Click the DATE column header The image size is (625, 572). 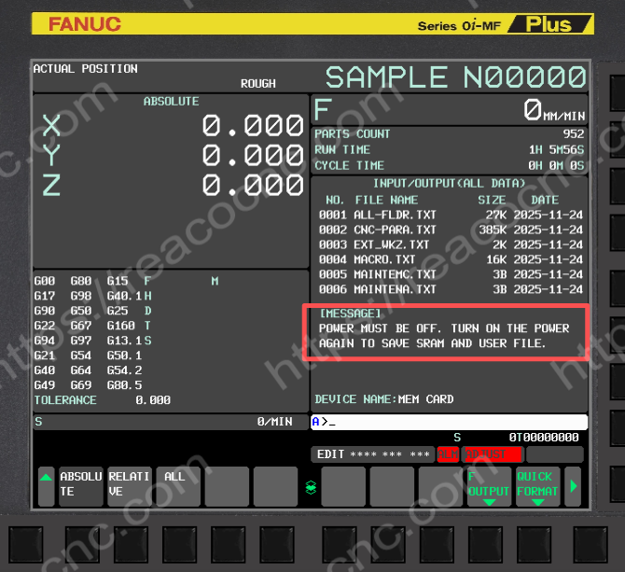coord(545,200)
